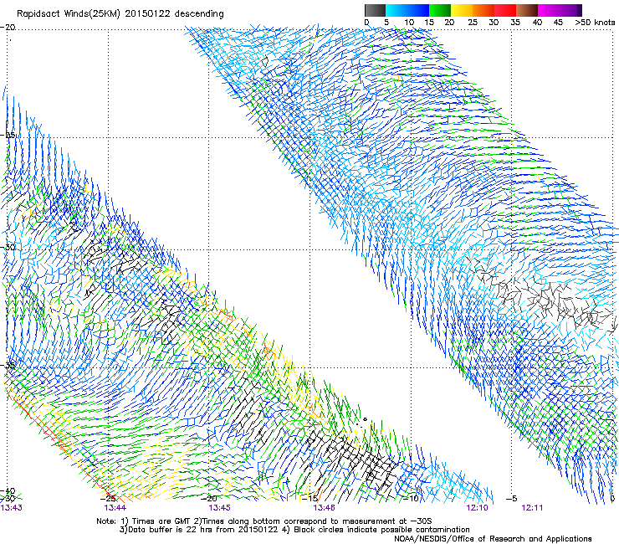The width and height of the screenshot is (619, 544).
Task: Click the '13:46' pass time label
Action: tap(324, 508)
